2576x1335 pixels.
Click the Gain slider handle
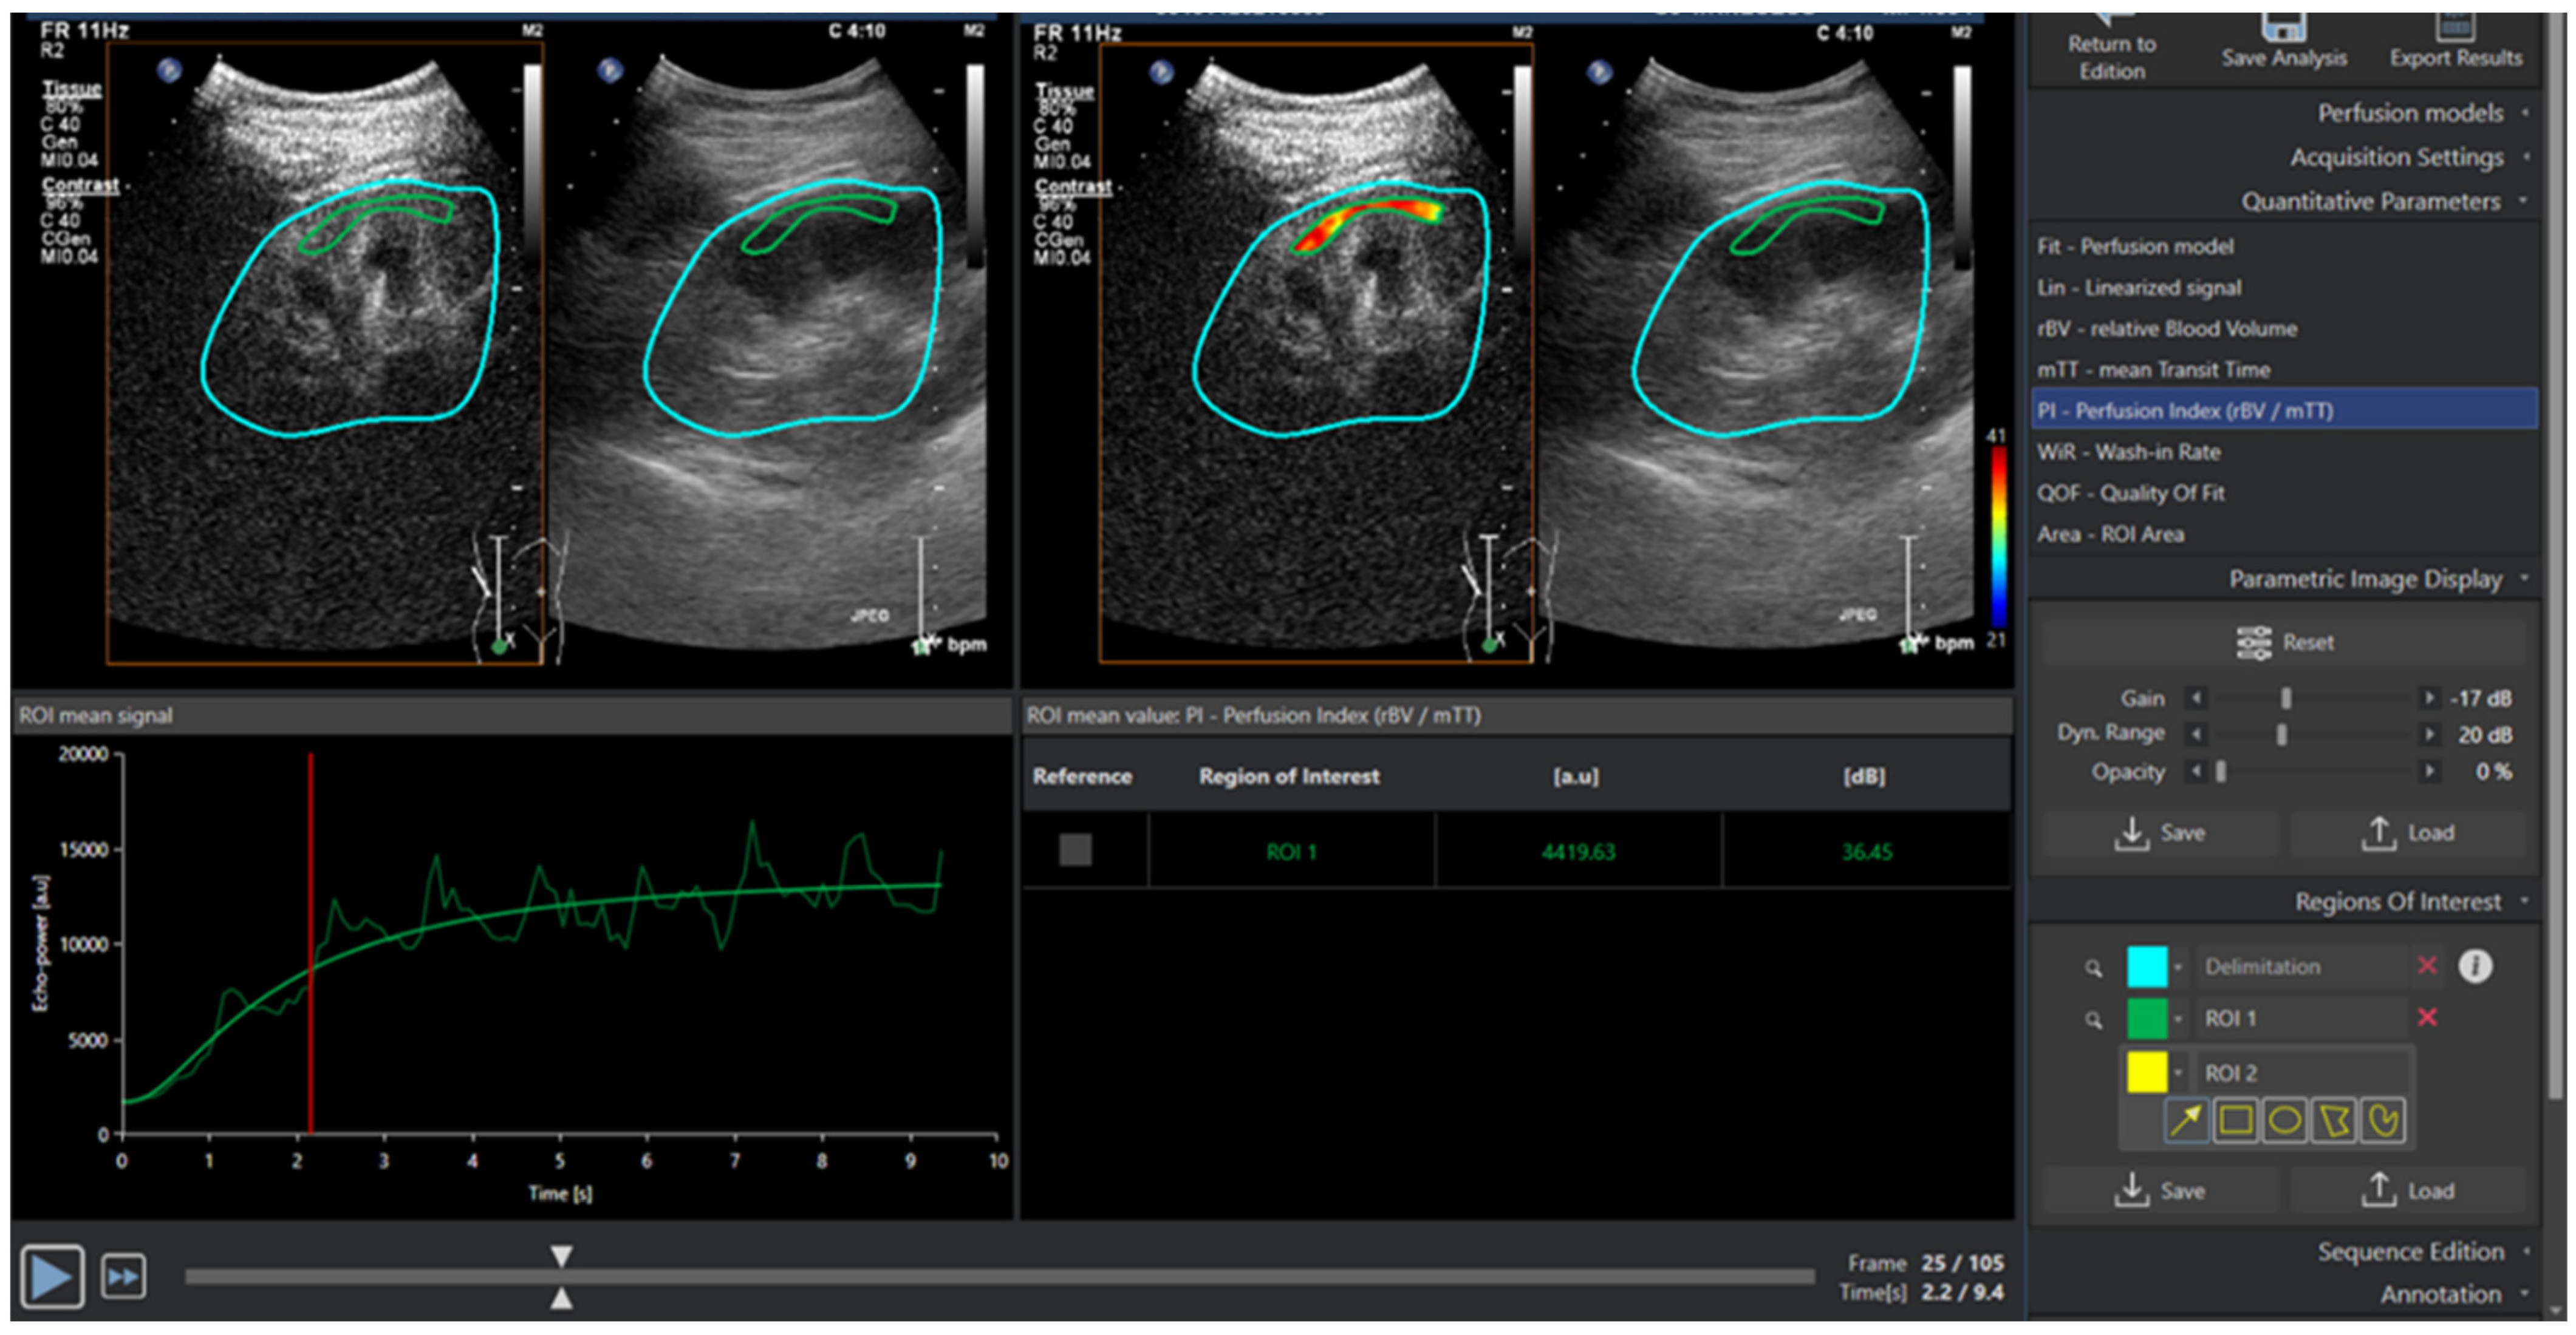(x=2286, y=698)
